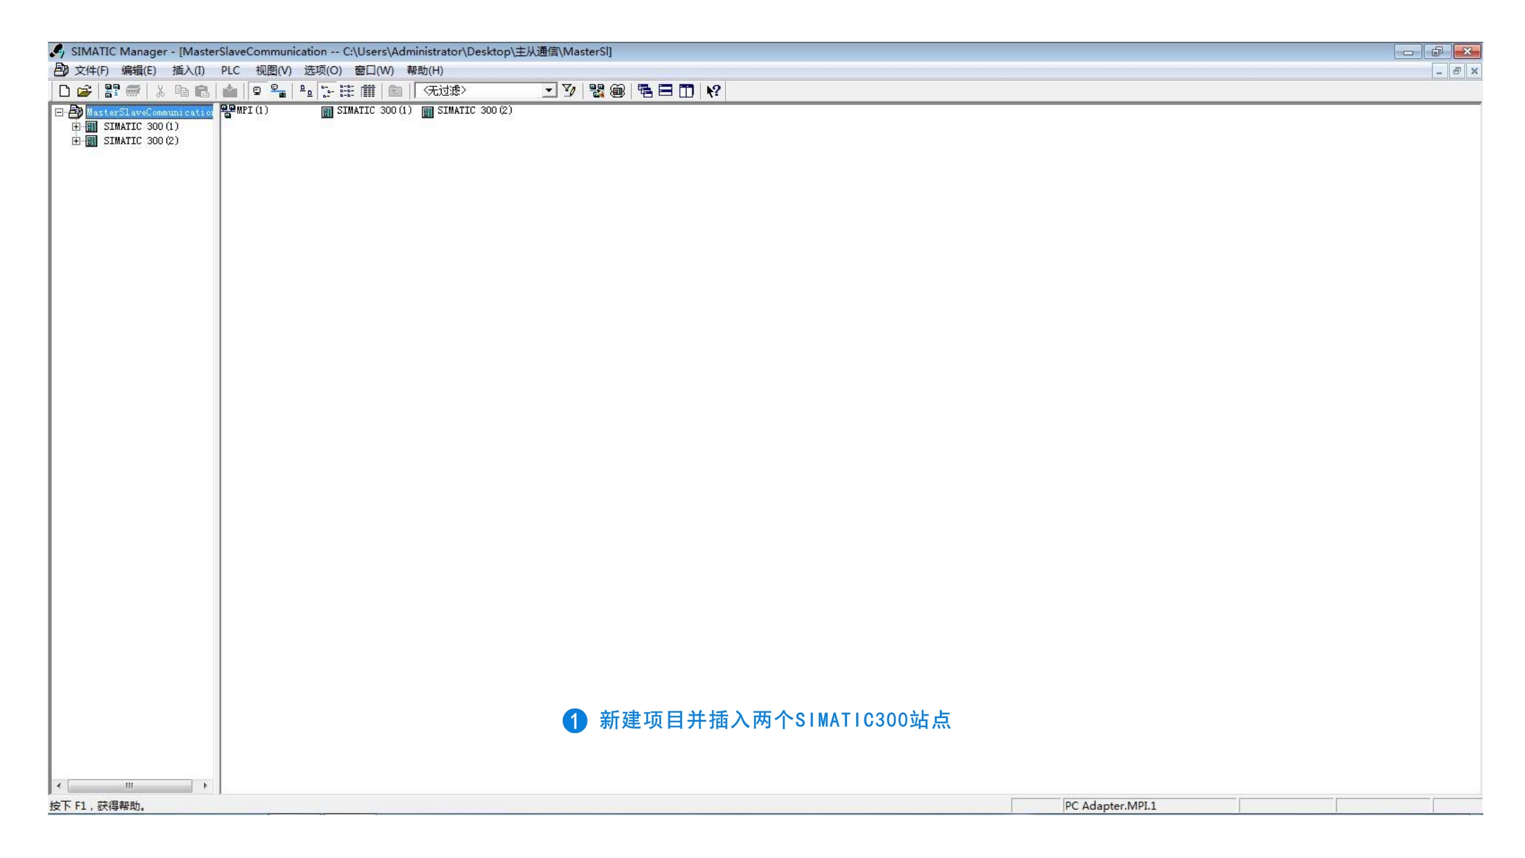Select SIMATIC 300(2) station in right pane
Viewport: 1525px width, 858px height.
(468, 110)
